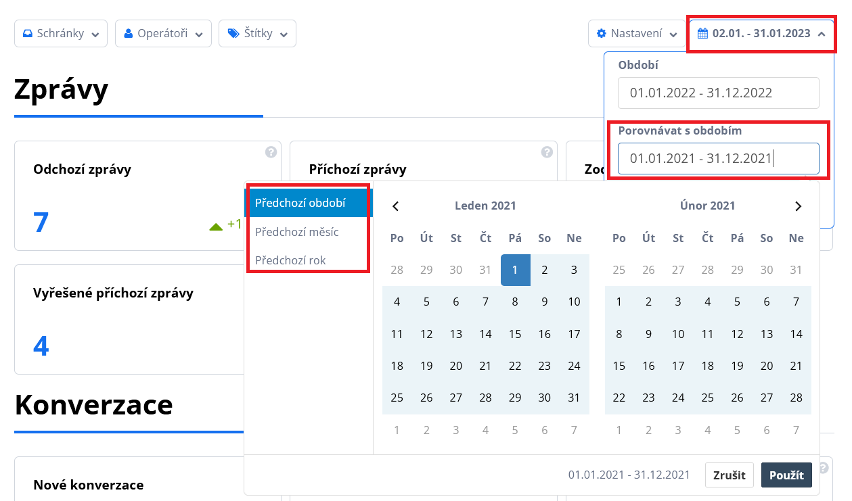852x501 pixels.
Task: Click the Vyřešené příchozí zprávy title
Action: coord(114,293)
